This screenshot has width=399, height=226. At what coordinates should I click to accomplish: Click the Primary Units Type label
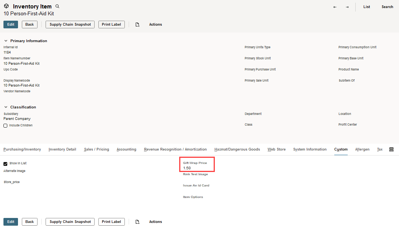[258, 47]
